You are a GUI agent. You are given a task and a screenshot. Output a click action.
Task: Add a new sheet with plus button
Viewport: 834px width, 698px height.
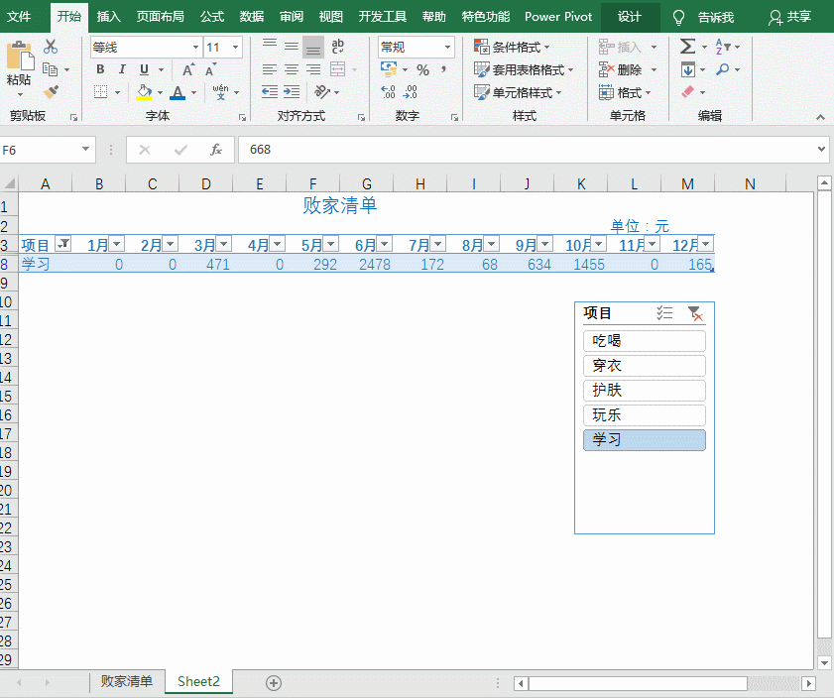[274, 682]
